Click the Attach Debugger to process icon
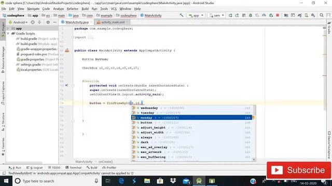 pos(271,16)
